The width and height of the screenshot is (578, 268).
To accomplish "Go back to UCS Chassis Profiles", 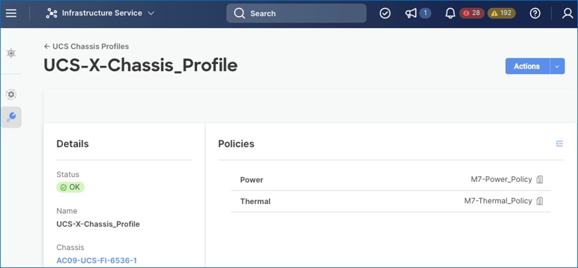I will (86, 46).
